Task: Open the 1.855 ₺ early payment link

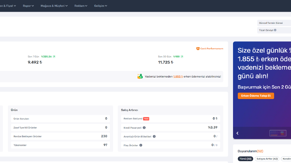Action: 178,76
